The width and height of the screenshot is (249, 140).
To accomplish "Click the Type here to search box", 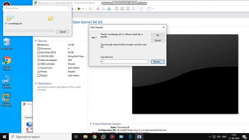I will coord(40,136).
